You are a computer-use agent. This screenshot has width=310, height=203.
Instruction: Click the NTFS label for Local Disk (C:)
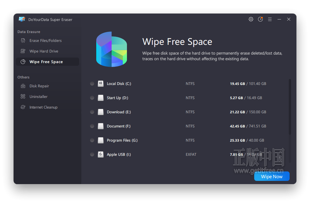click(190, 84)
